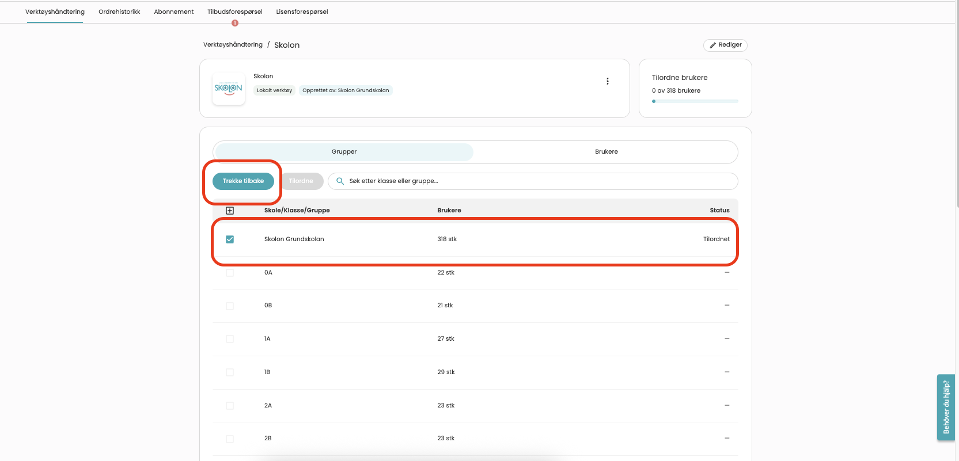Image resolution: width=959 pixels, height=461 pixels.
Task: Open the Ordrehistorikk menu item
Action: tap(119, 12)
